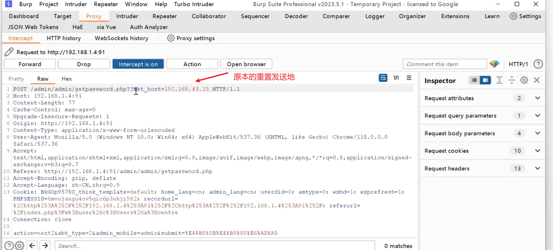Open the editor hamburger options menu
Viewport: 553px width, 250px height.
pos(409,78)
